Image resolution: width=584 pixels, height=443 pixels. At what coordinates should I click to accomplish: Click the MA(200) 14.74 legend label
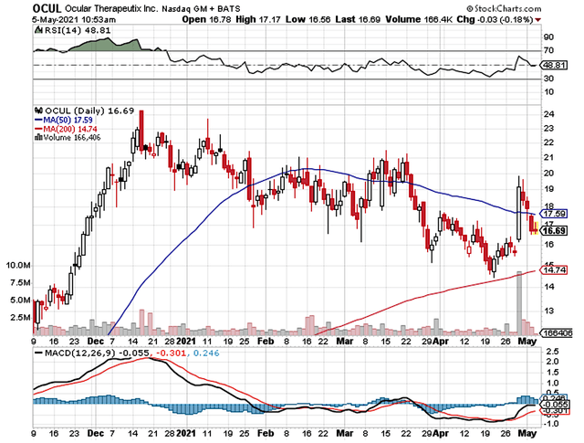tap(70, 129)
